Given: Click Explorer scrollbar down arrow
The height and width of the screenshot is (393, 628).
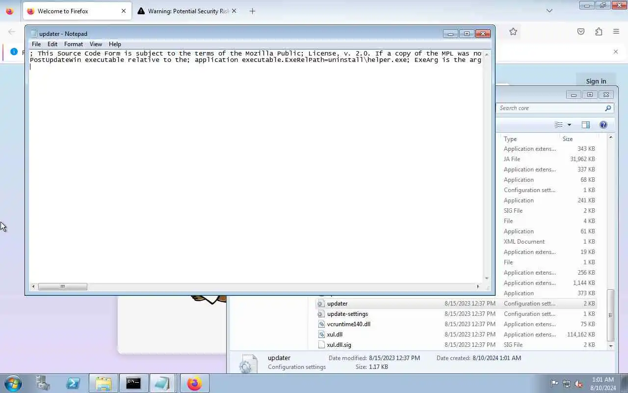Looking at the screenshot, I should click(x=611, y=346).
